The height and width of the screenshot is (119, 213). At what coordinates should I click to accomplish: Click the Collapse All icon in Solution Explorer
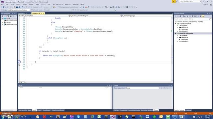click(x=192, y=16)
